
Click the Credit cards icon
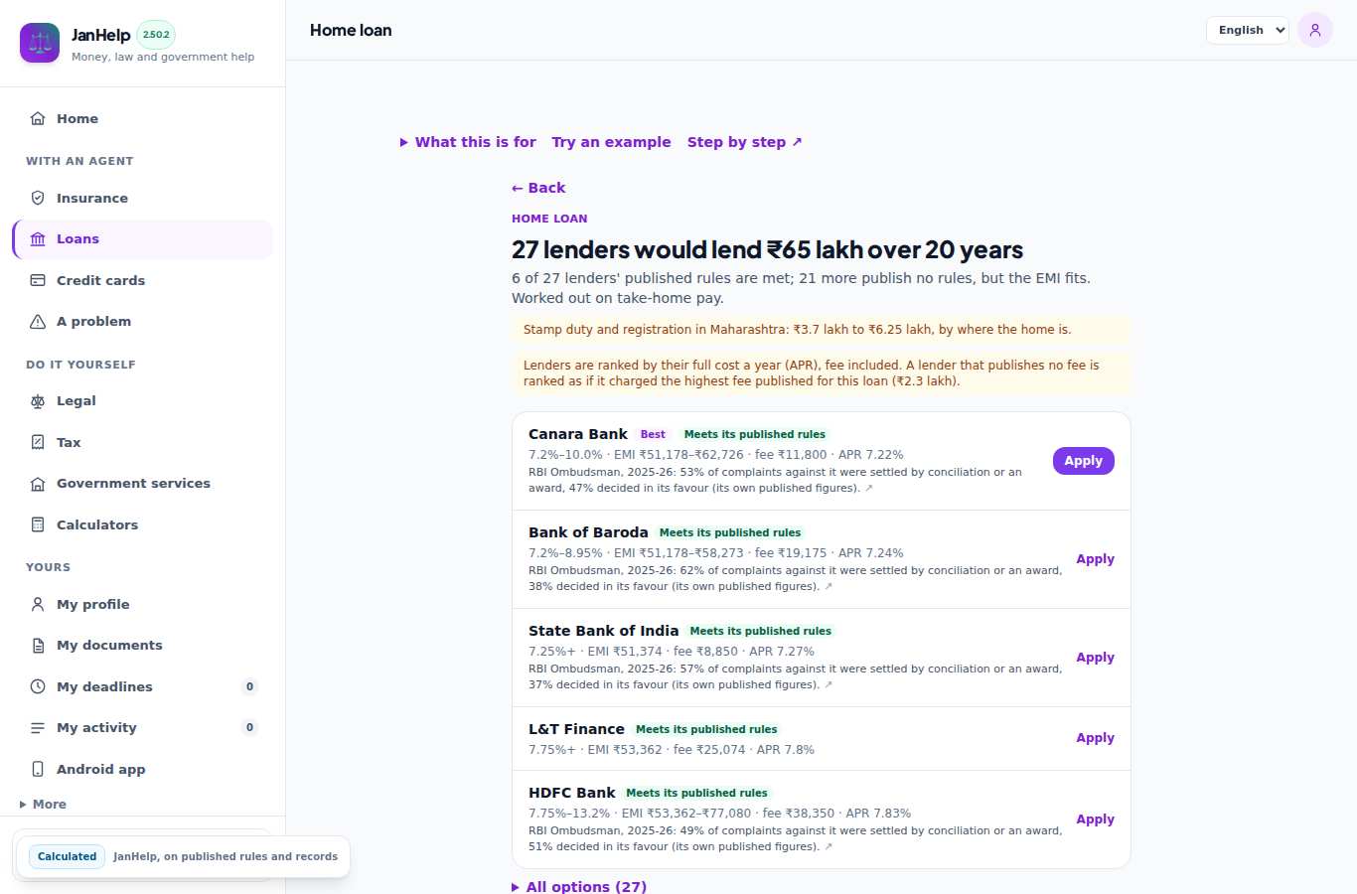click(x=38, y=280)
